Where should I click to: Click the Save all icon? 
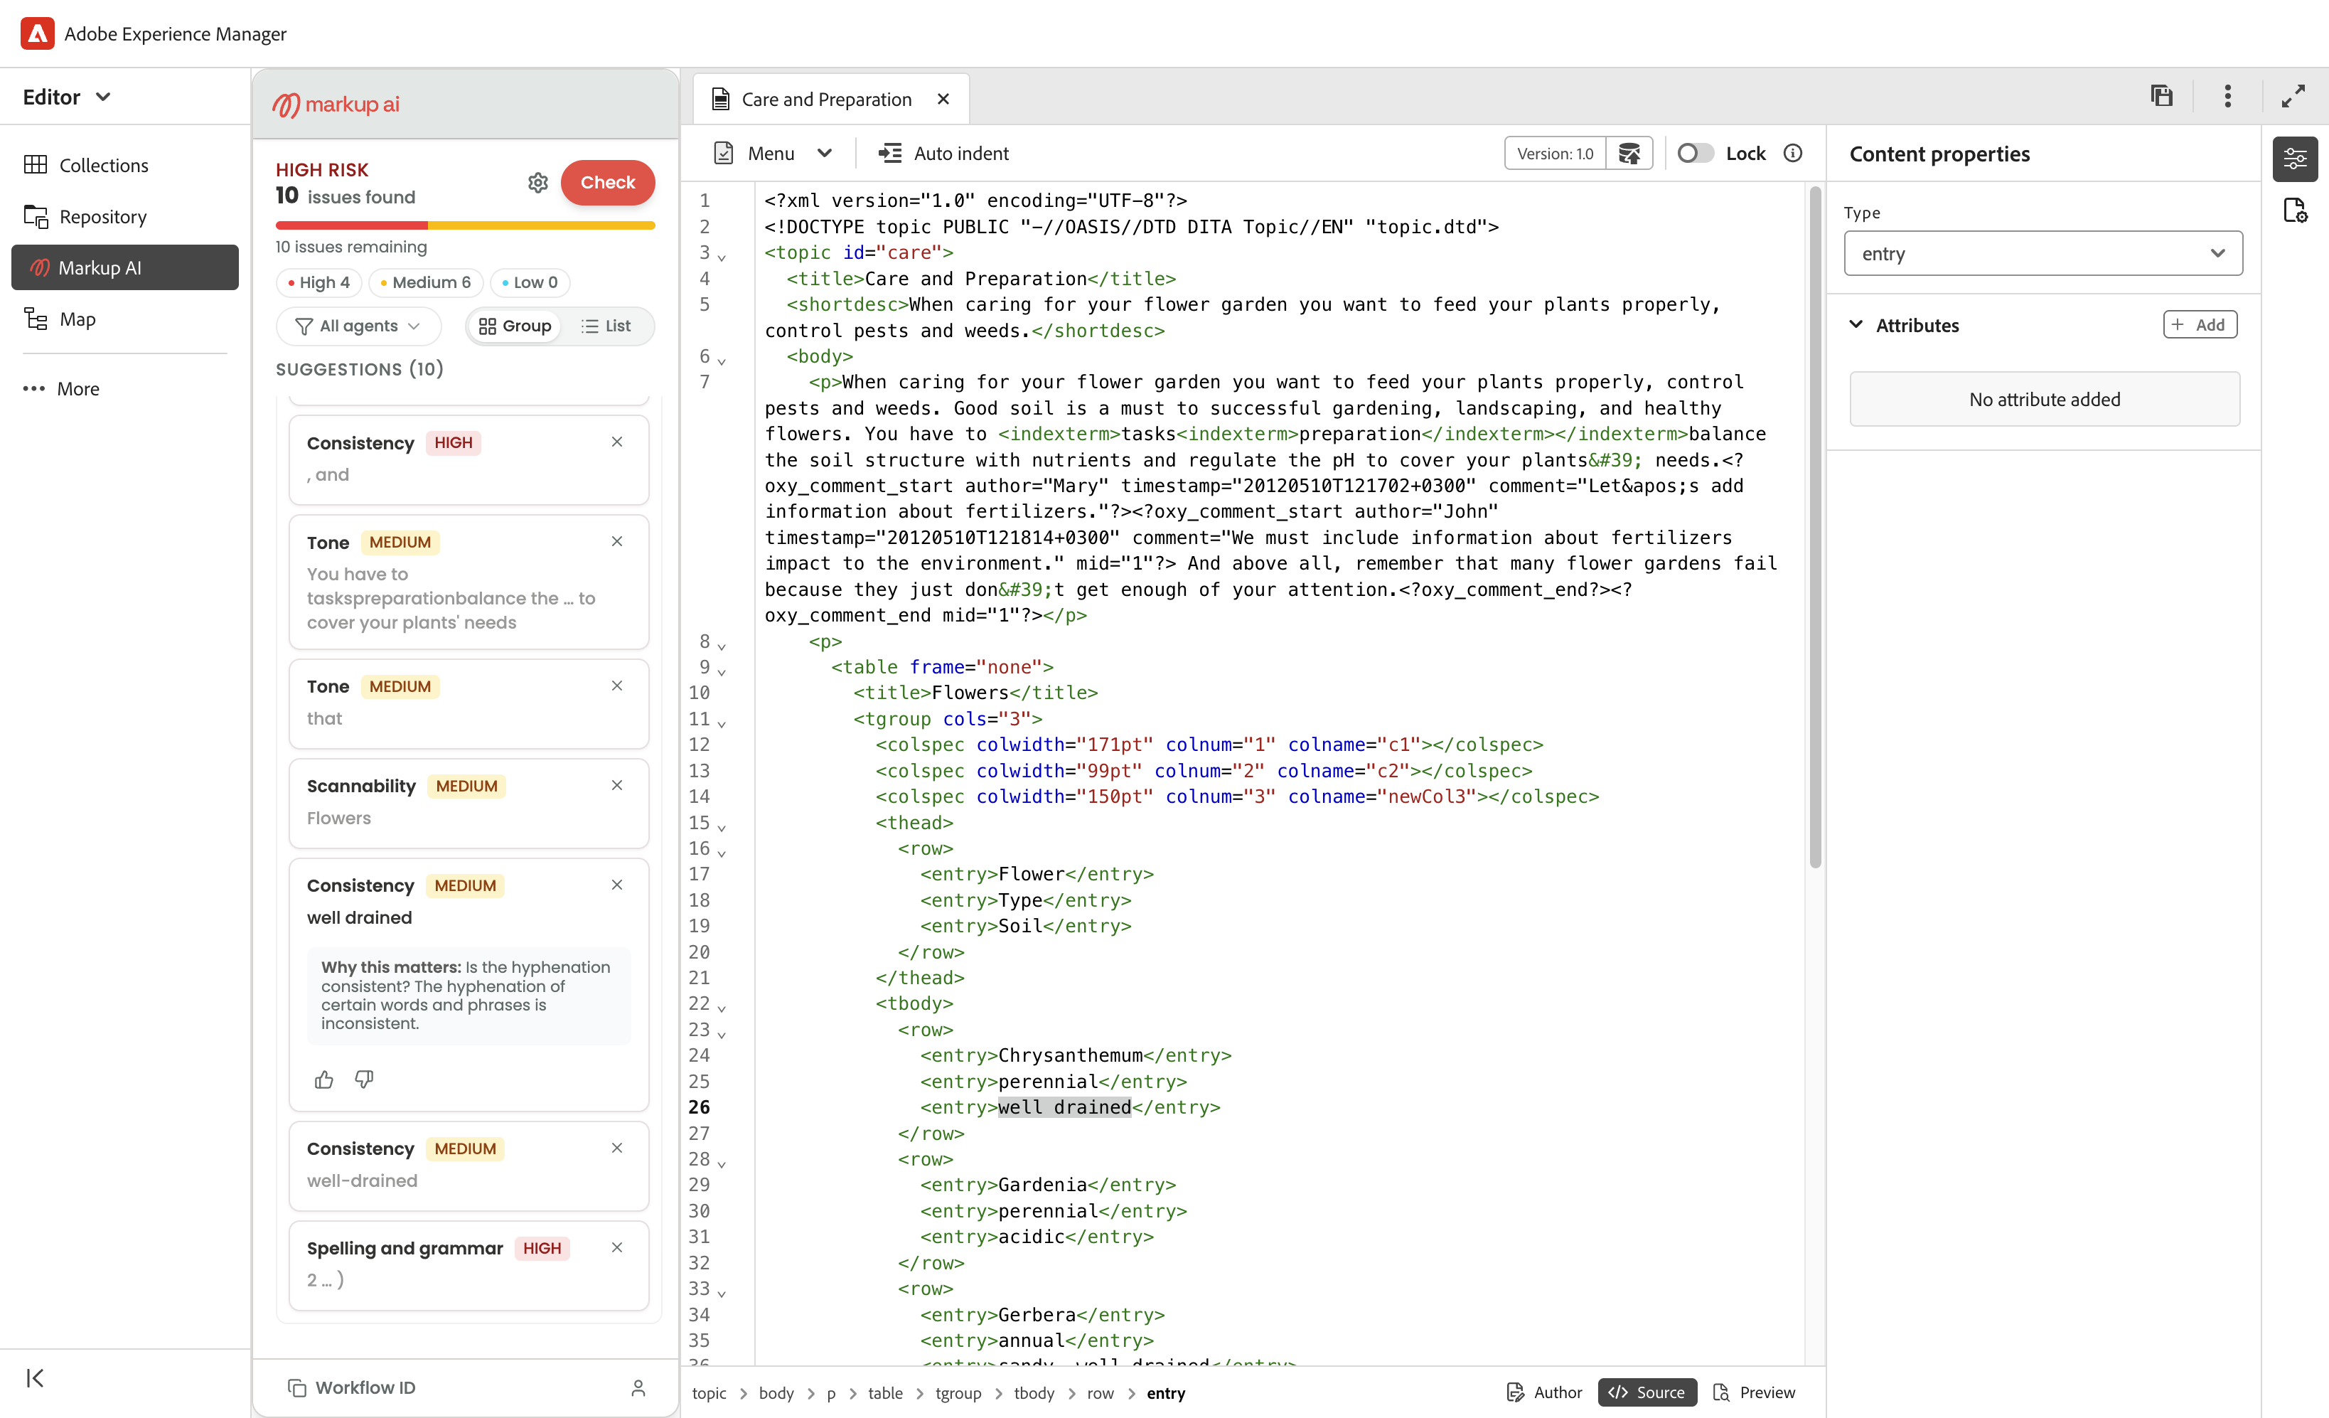2162,95
